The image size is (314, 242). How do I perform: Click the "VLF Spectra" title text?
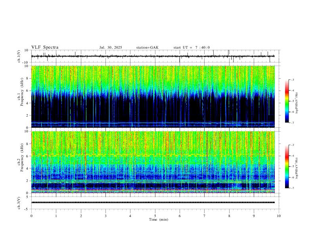[45, 47]
